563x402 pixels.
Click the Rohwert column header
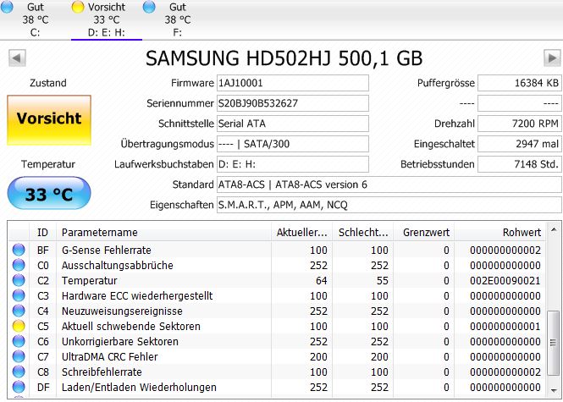click(x=500, y=232)
